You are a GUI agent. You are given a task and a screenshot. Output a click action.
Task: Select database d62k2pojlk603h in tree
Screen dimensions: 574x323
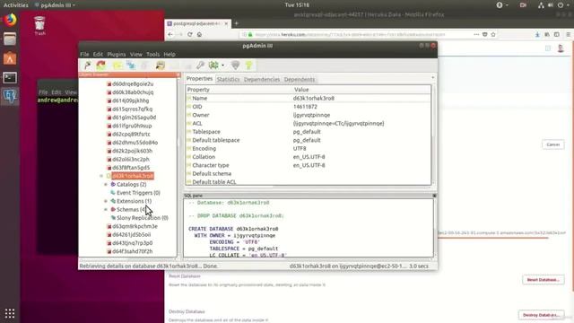click(x=132, y=151)
